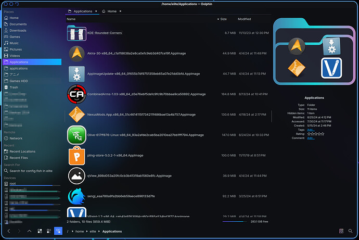Click Add link next to Tags

tap(311, 130)
